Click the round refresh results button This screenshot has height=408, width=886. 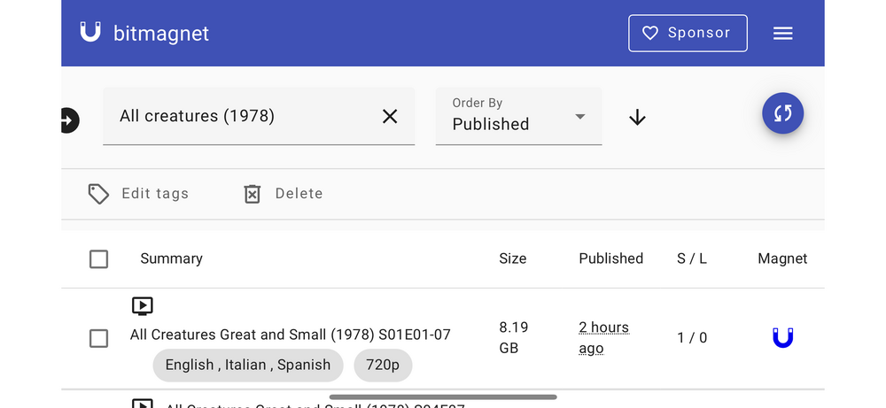pos(782,113)
